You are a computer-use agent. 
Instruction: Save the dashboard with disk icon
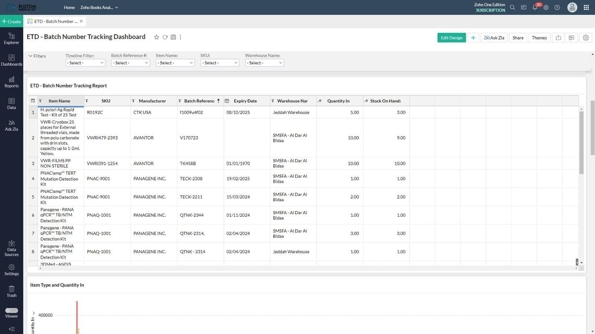coord(173,37)
